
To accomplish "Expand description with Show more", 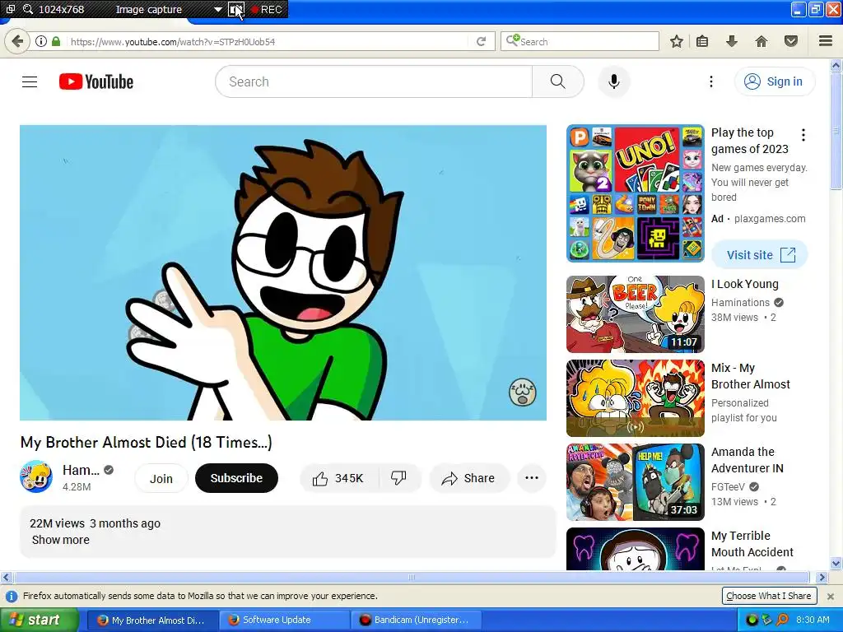I will click(61, 540).
